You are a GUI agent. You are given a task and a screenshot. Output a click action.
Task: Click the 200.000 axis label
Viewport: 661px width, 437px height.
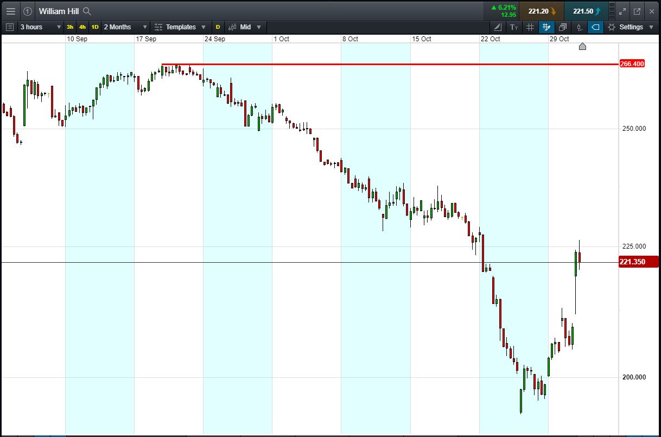(633, 377)
